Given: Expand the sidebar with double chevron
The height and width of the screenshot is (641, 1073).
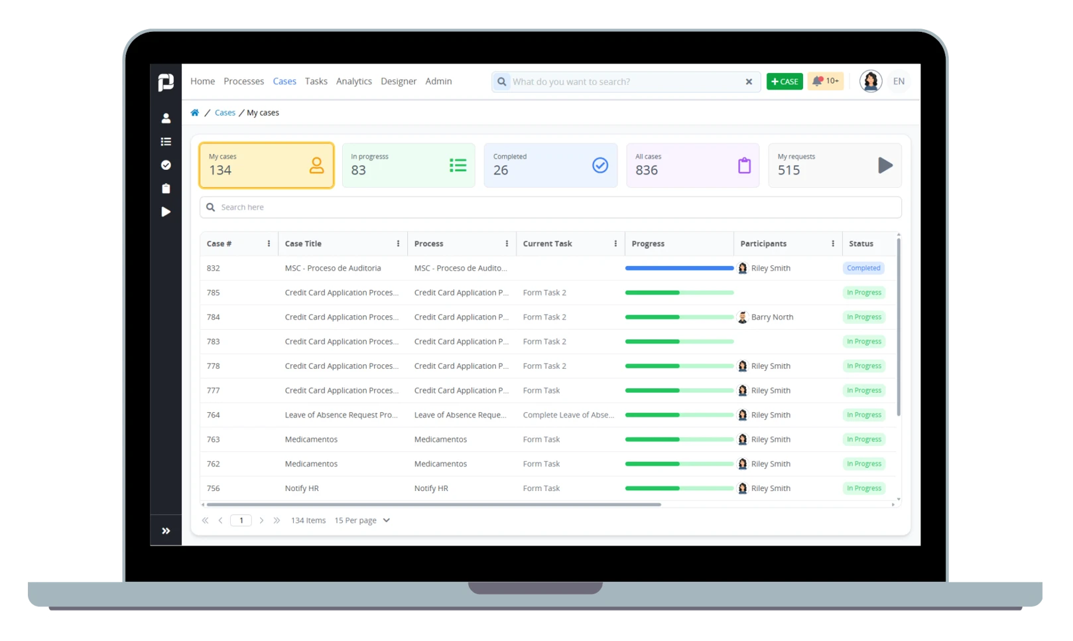Looking at the screenshot, I should coord(166,531).
